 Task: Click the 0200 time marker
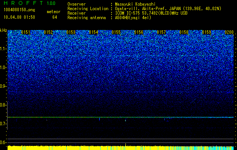(x=229, y=32)
